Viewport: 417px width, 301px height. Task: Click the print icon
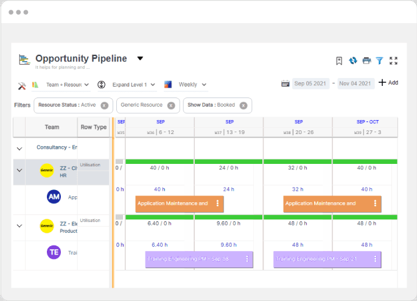366,61
